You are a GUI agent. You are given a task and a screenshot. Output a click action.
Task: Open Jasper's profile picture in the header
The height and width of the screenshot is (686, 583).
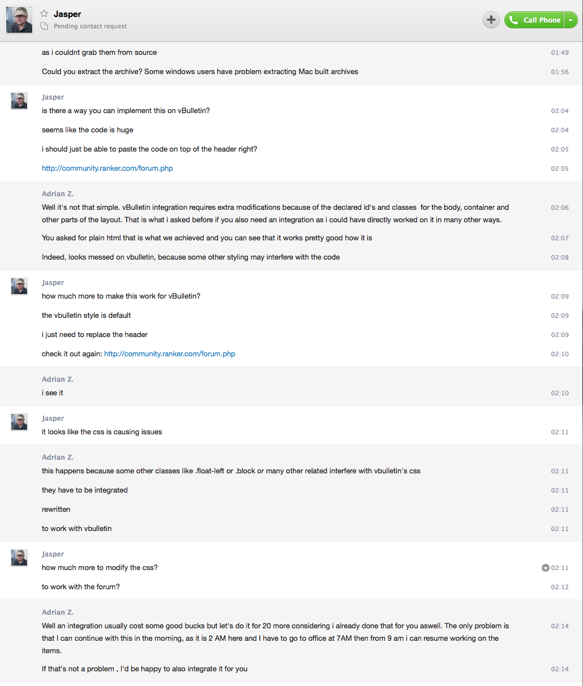pyautogui.click(x=19, y=20)
